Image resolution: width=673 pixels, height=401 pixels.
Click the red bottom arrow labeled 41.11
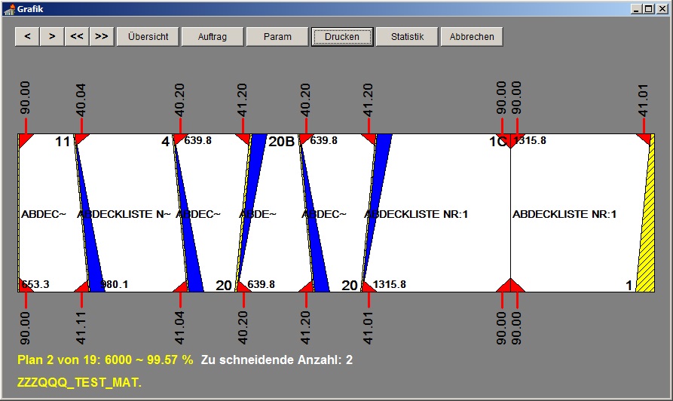[82, 297]
